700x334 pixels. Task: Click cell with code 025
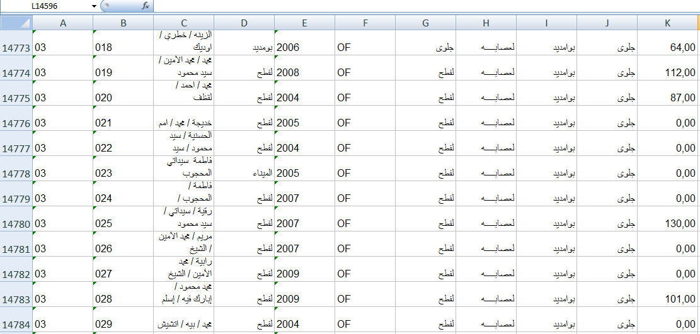pyautogui.click(x=123, y=218)
